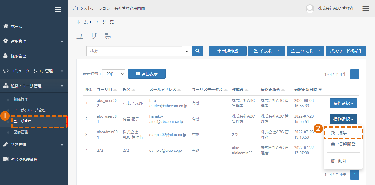Sort by 最終更新者 column arrow
Viewport: 375px width, 185px height.
pos(283,90)
